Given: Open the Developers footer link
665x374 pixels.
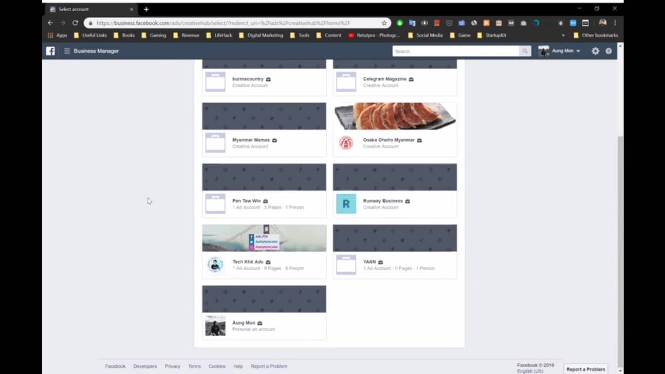Looking at the screenshot, I should 145,366.
